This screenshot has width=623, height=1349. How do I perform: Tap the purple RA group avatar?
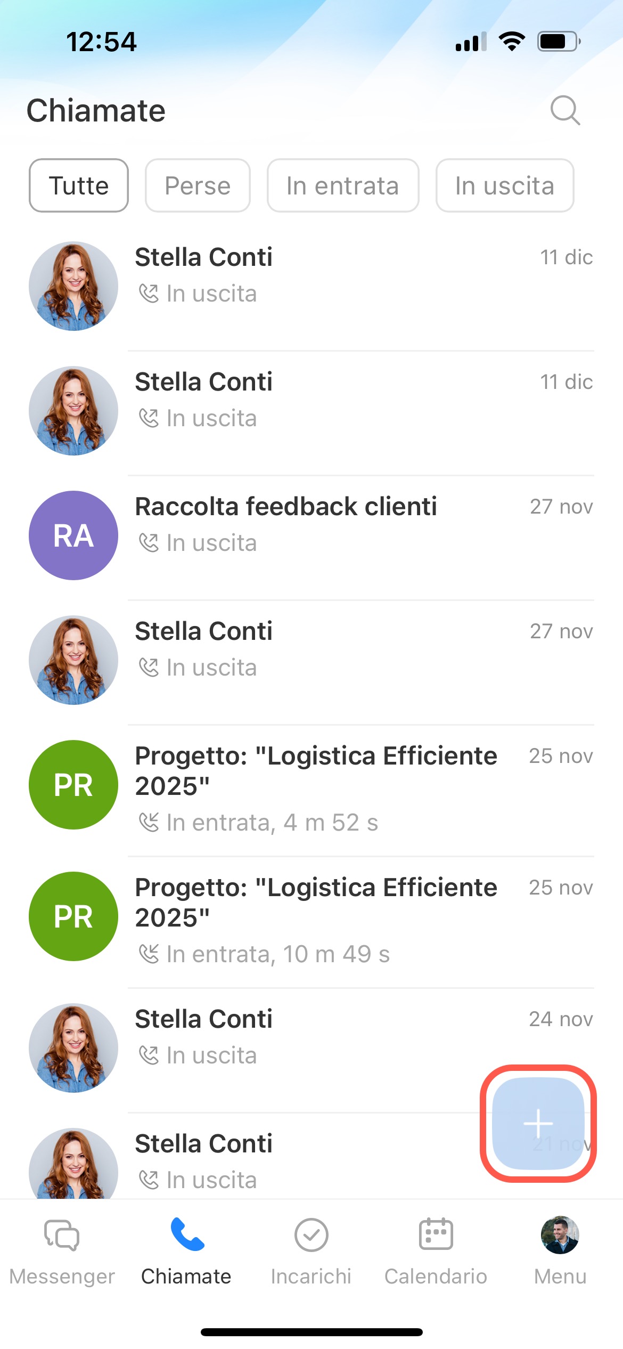[73, 535]
